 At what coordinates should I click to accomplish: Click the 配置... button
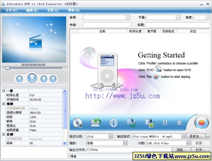pos(200,143)
